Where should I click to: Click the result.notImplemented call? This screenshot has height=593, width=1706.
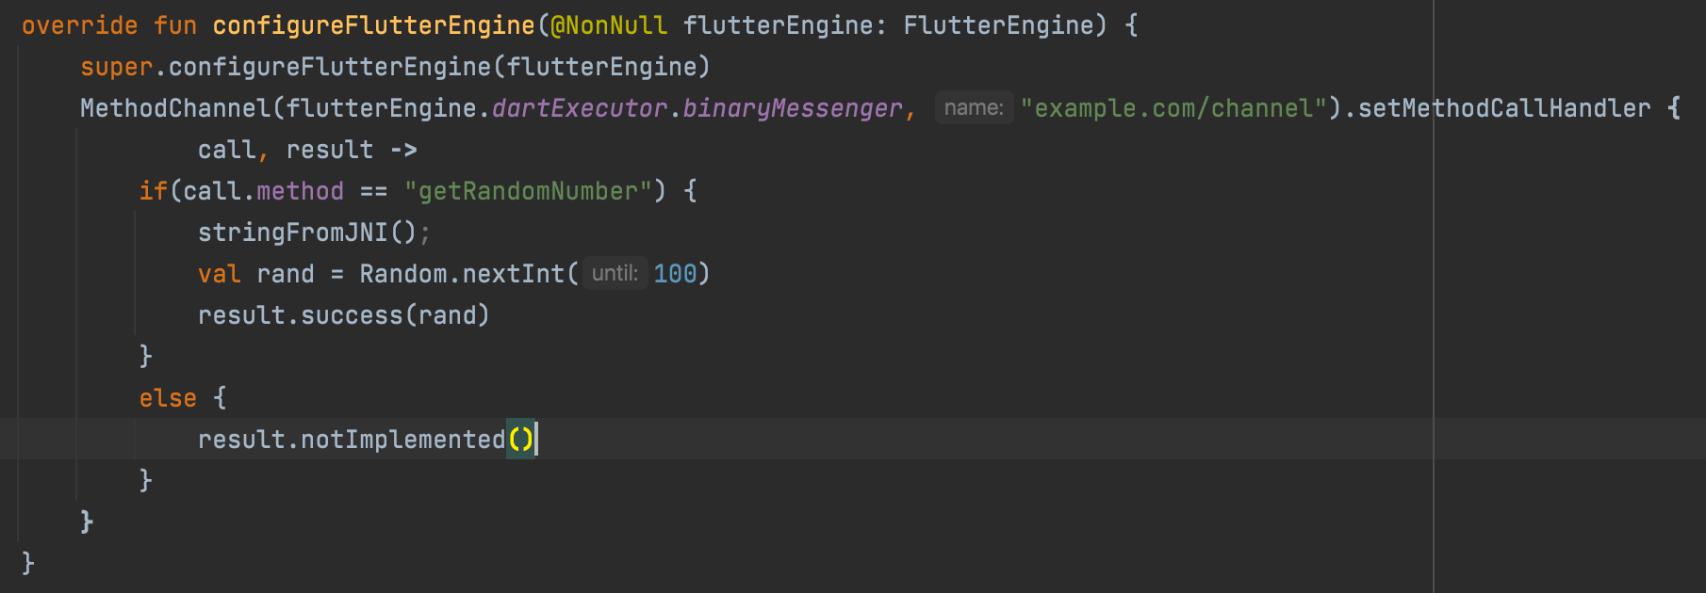pyautogui.click(x=366, y=440)
